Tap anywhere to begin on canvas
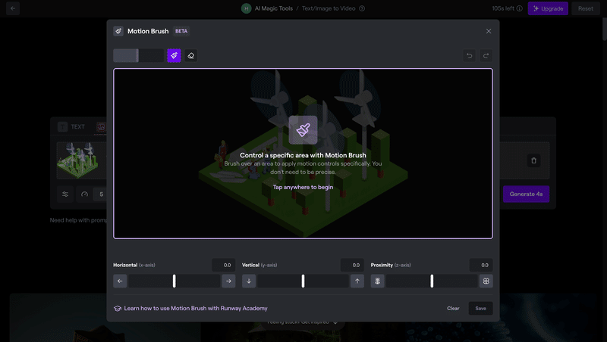This screenshot has height=342, width=607. [303, 187]
